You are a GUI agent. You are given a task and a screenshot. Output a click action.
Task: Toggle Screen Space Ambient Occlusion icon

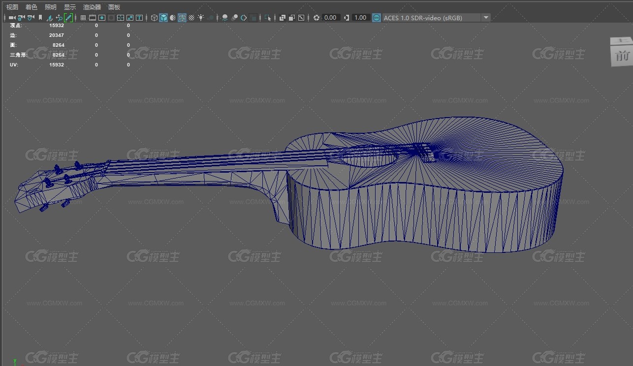pyautogui.click(x=224, y=17)
